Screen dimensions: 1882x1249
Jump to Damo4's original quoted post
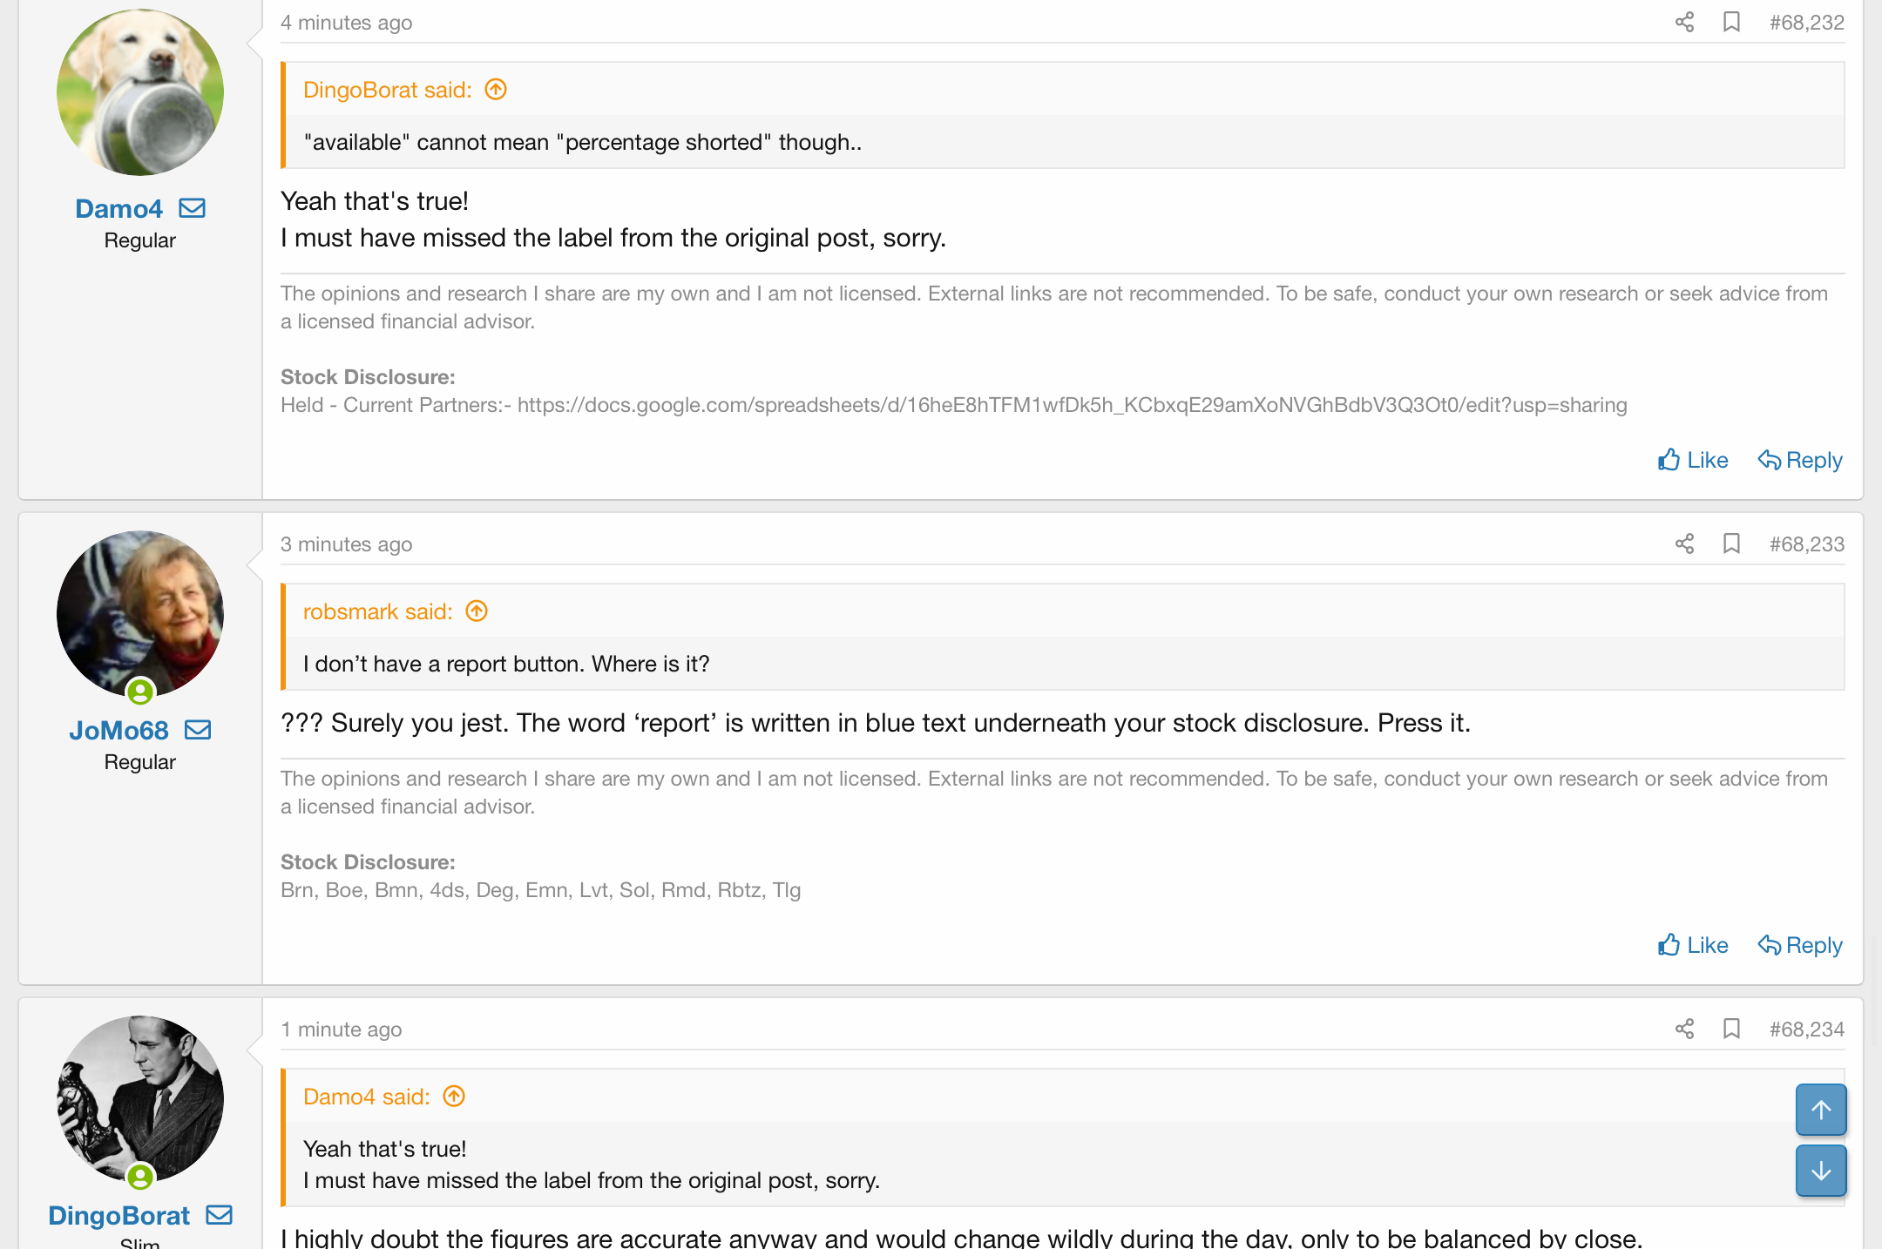pos(454,1097)
